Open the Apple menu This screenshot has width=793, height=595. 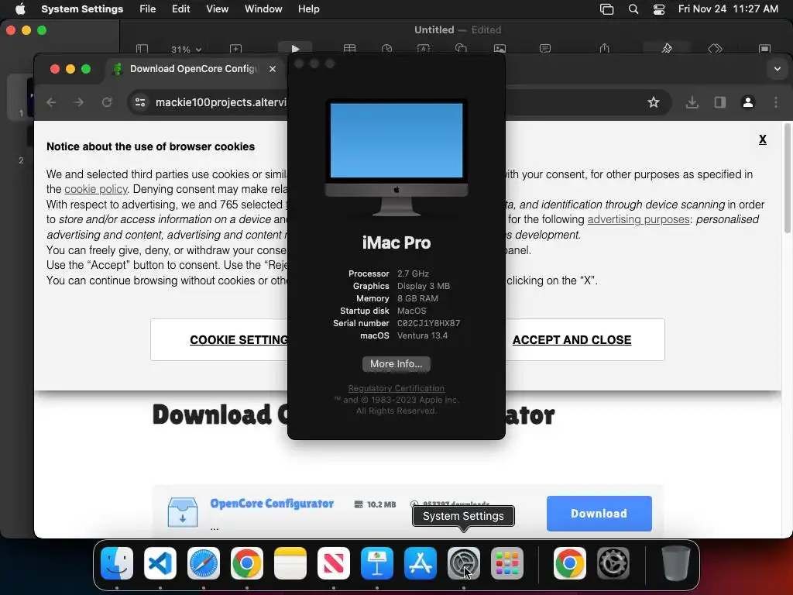pos(20,9)
